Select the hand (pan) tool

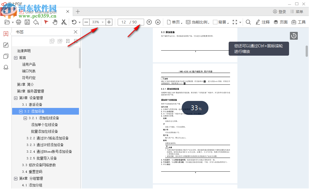pyautogui.click(x=55, y=22)
